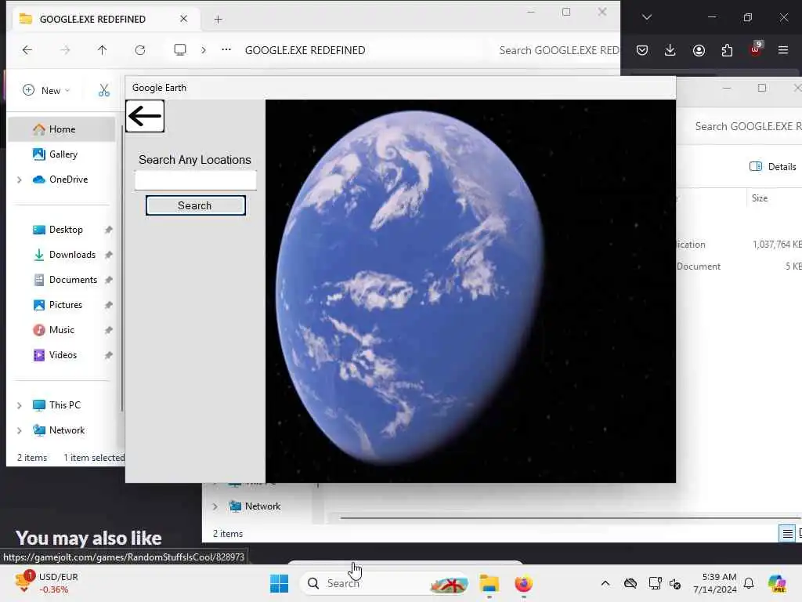Open the three-dots breadcrumb overflow in Explorer
Screen dimensions: 802x602
[x=226, y=49]
